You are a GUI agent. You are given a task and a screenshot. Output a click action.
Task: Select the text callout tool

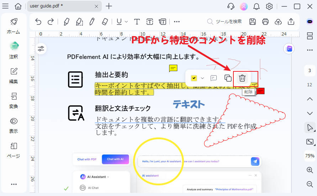pos(162,22)
